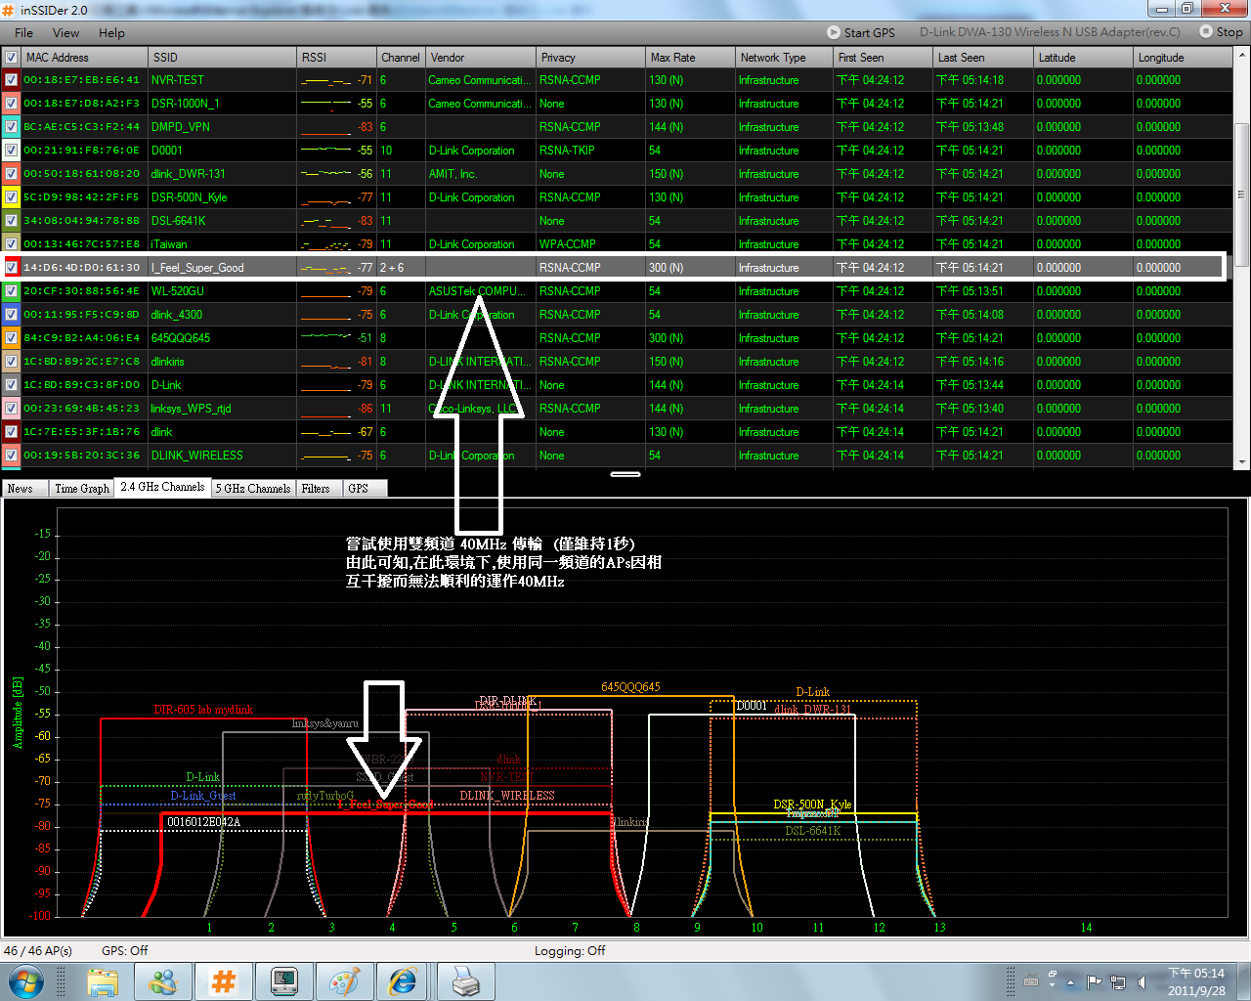Uncheck the DSR-500N_Kyle network checkbox
This screenshot has height=1001, width=1251.
[11, 197]
